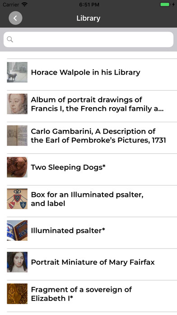Open the Carlo Gambarini book thumbnail
The width and height of the screenshot is (177, 315).
click(x=17, y=135)
